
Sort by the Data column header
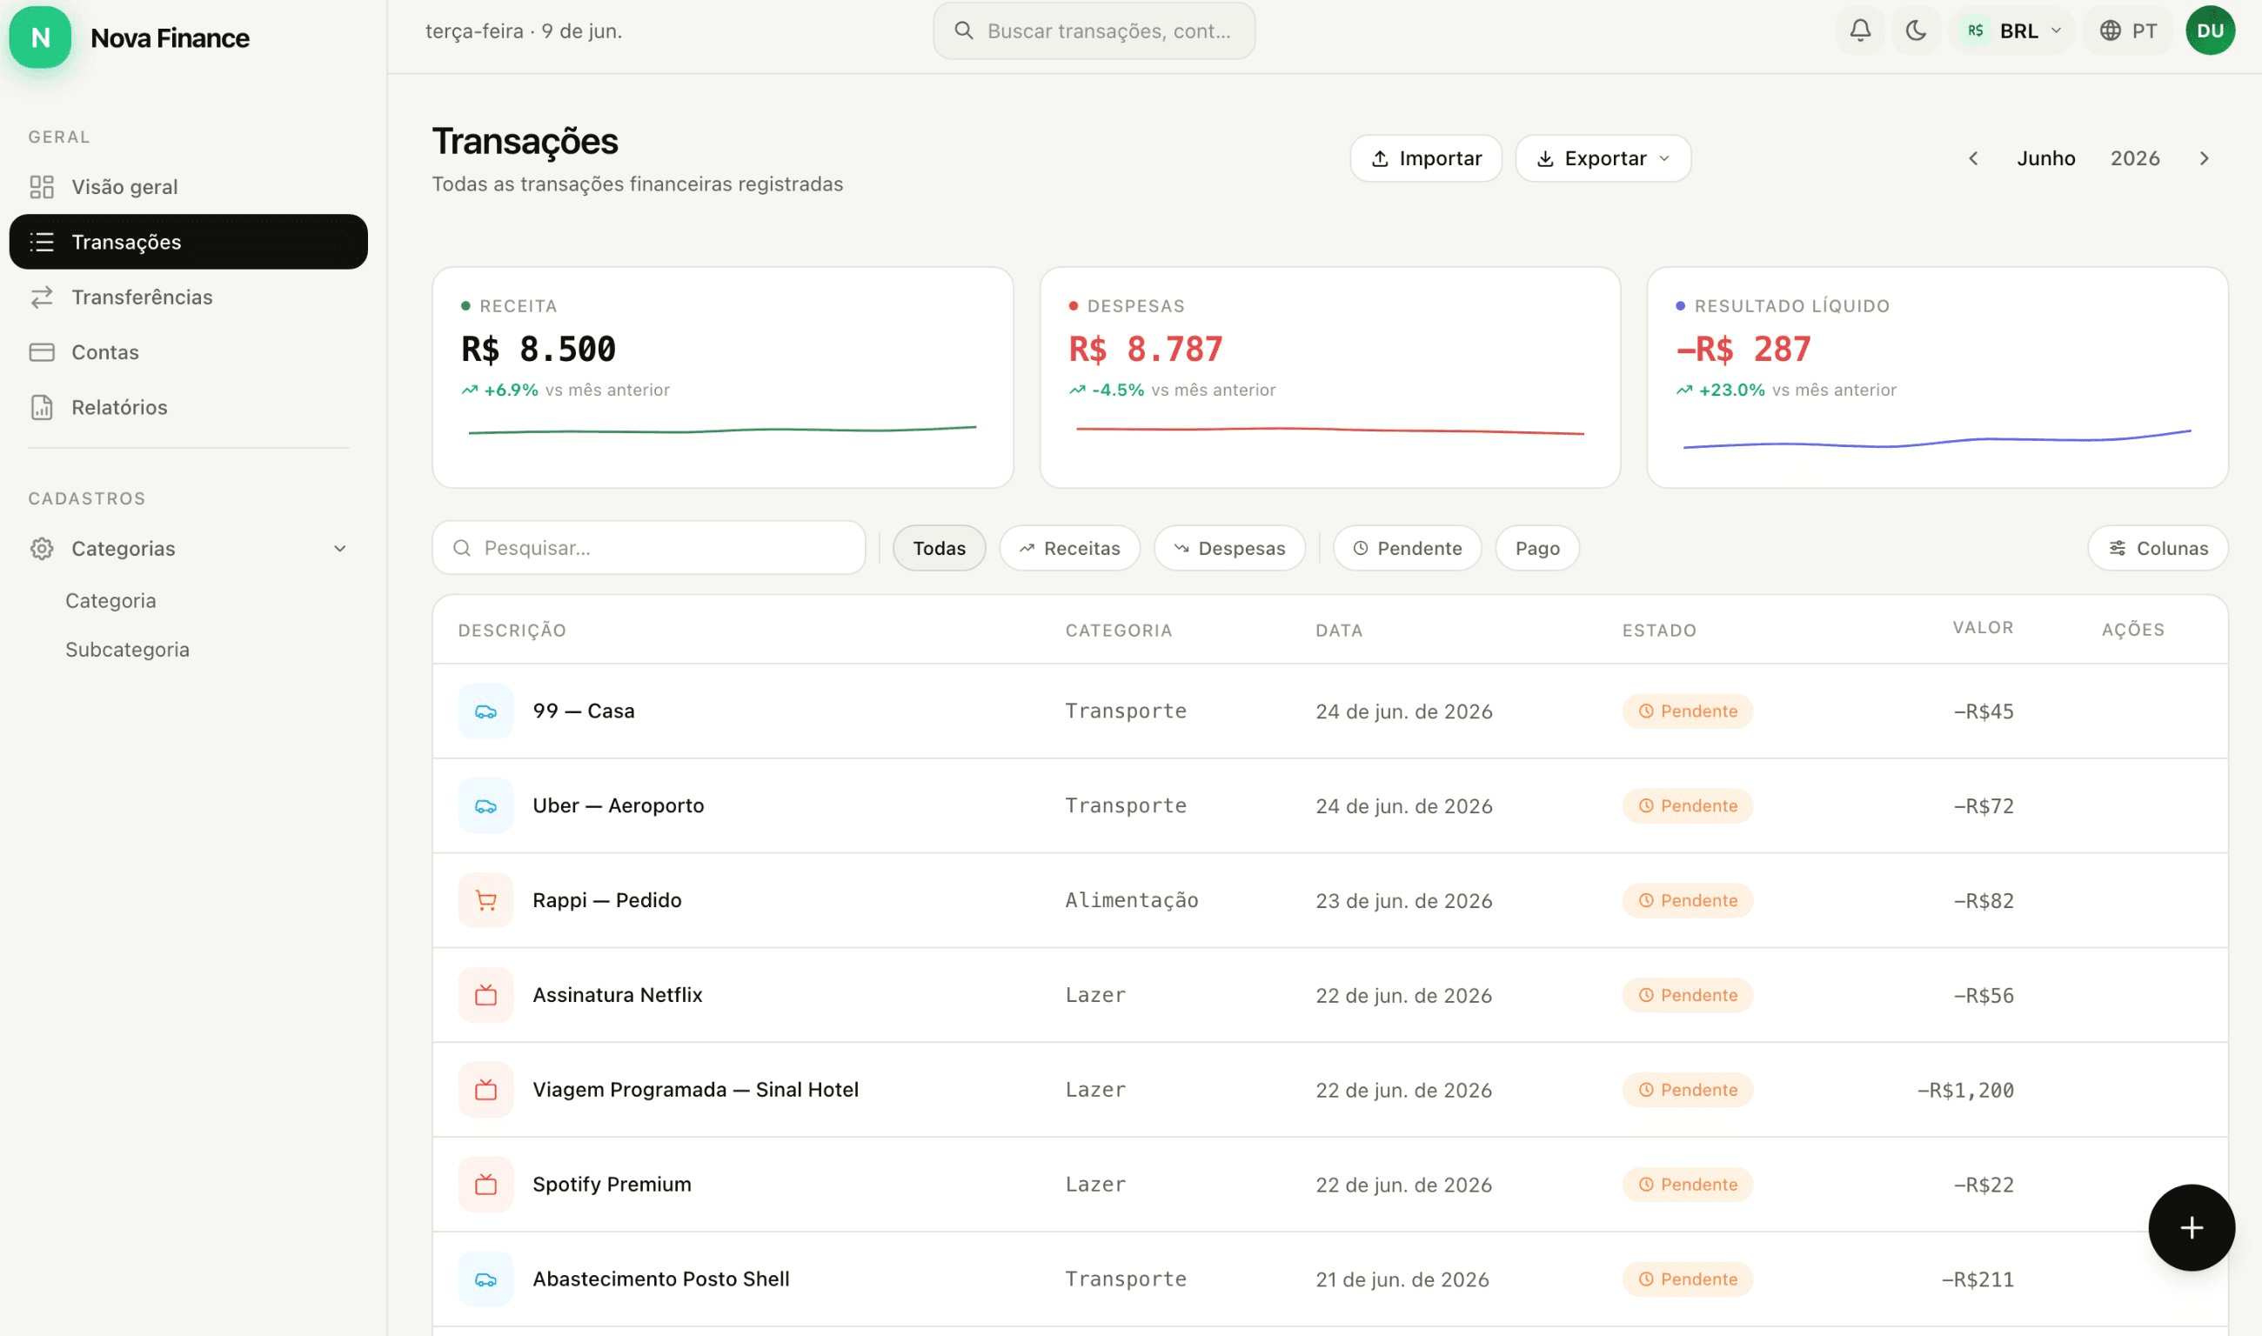pos(1338,631)
